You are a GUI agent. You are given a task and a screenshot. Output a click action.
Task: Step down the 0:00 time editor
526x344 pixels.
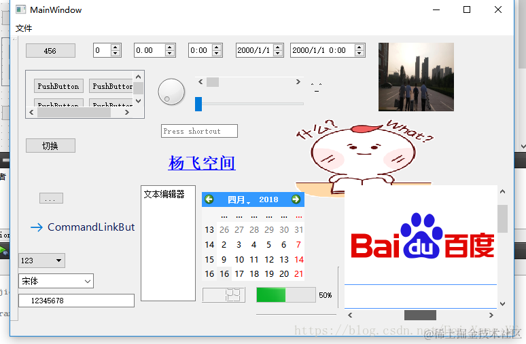point(217,53)
